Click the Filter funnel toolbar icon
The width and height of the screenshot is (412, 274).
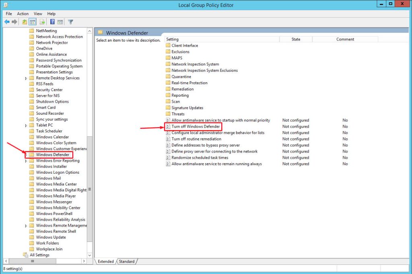70,22
